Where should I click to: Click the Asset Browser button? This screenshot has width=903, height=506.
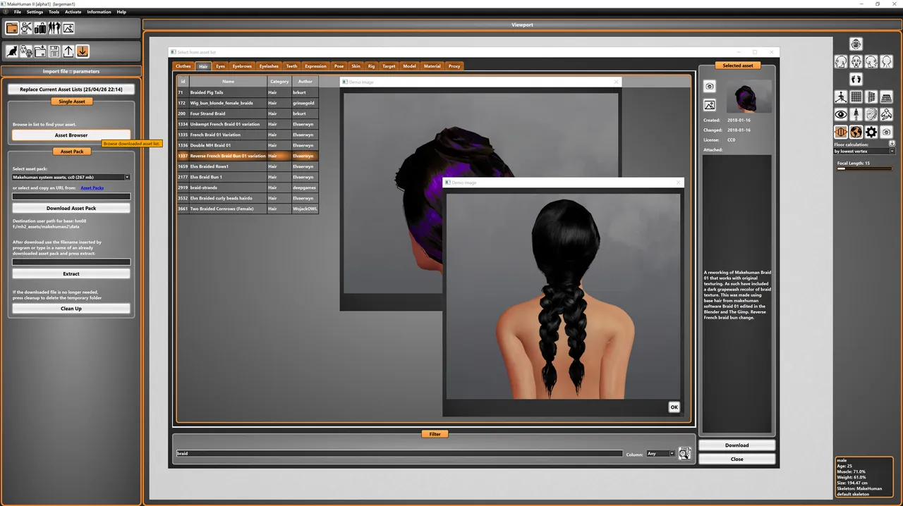pos(71,135)
